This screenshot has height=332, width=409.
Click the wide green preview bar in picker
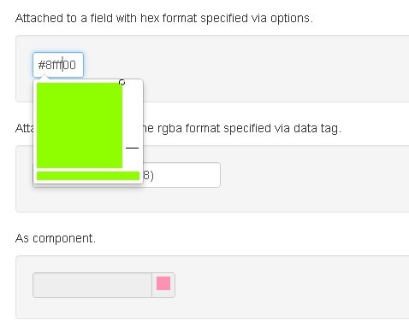pyautogui.click(x=88, y=176)
